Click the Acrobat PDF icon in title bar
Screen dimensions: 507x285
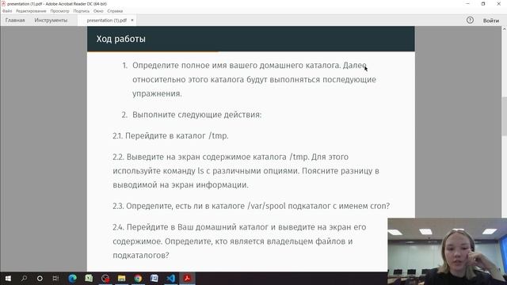pyautogui.click(x=3, y=4)
